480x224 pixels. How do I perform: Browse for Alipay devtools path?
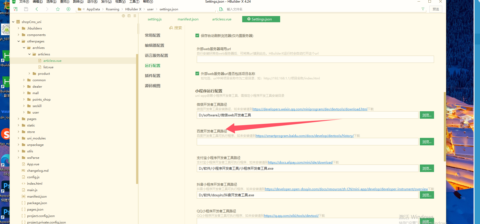427,168
